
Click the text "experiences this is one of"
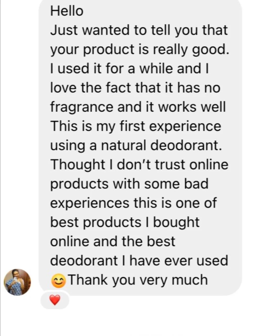pos(133,203)
